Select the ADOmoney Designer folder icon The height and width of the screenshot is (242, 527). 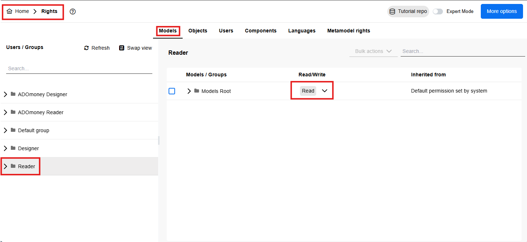tap(13, 94)
